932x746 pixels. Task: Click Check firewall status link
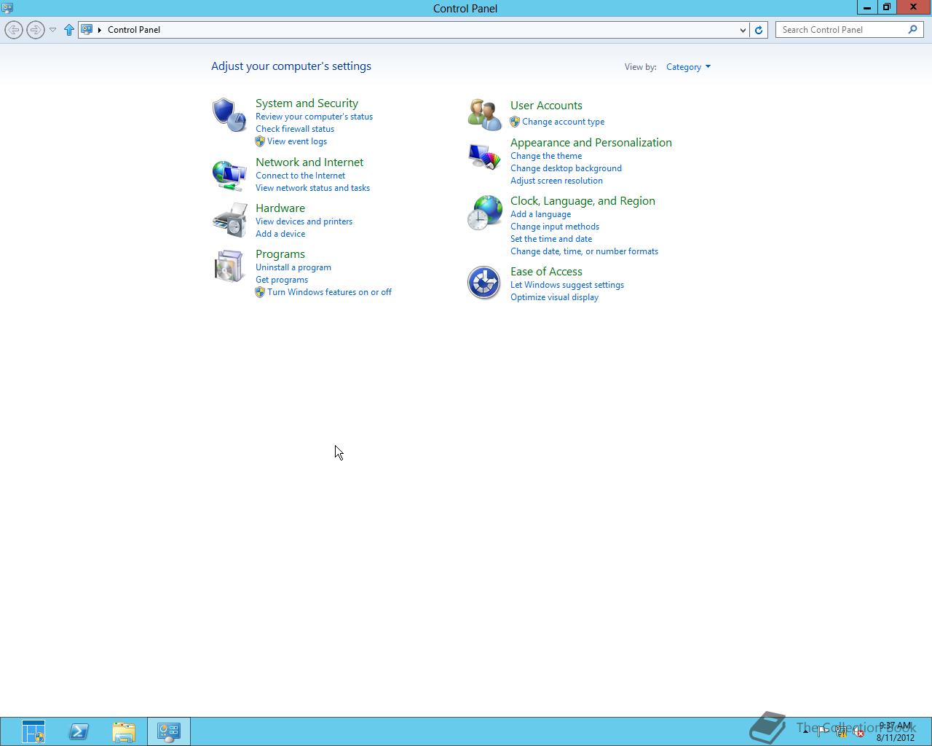point(295,129)
